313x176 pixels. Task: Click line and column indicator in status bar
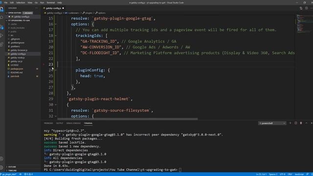click(261, 174)
